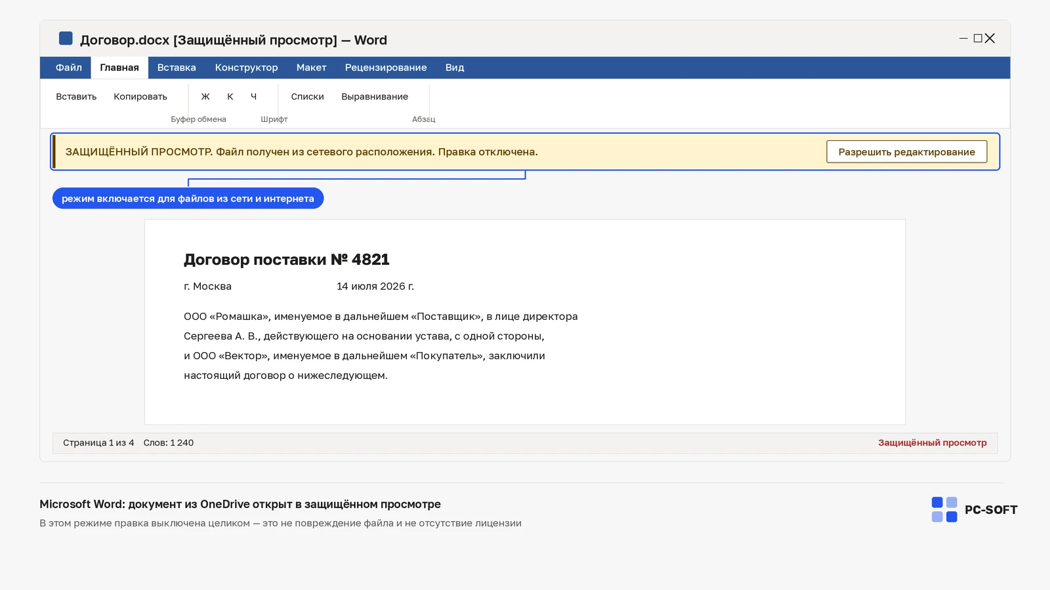Screen dimensions: 1050x590
Task: Maximize the Word window
Action: pos(978,39)
